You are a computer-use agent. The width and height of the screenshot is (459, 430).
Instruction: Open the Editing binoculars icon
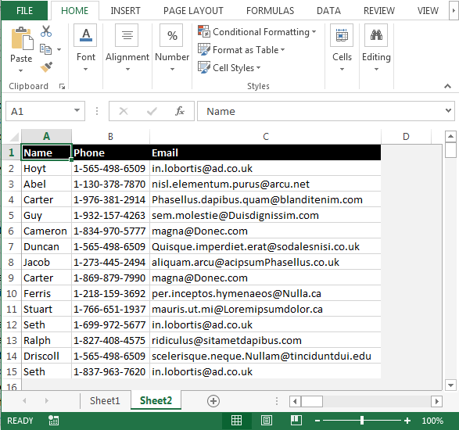coord(376,35)
